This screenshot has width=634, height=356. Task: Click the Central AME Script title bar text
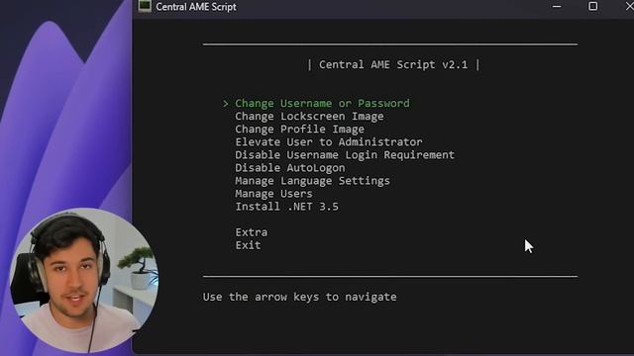click(196, 7)
